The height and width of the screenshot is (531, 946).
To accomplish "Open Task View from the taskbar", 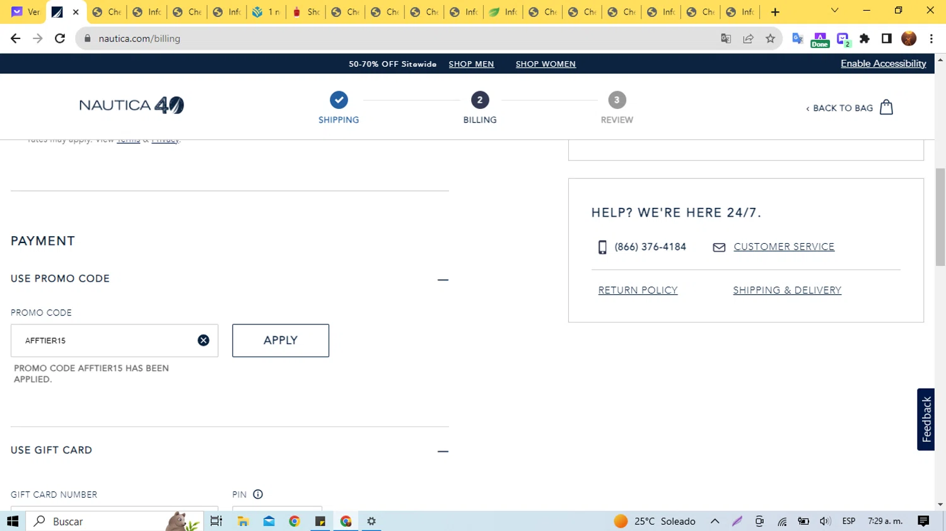I will pyautogui.click(x=216, y=521).
